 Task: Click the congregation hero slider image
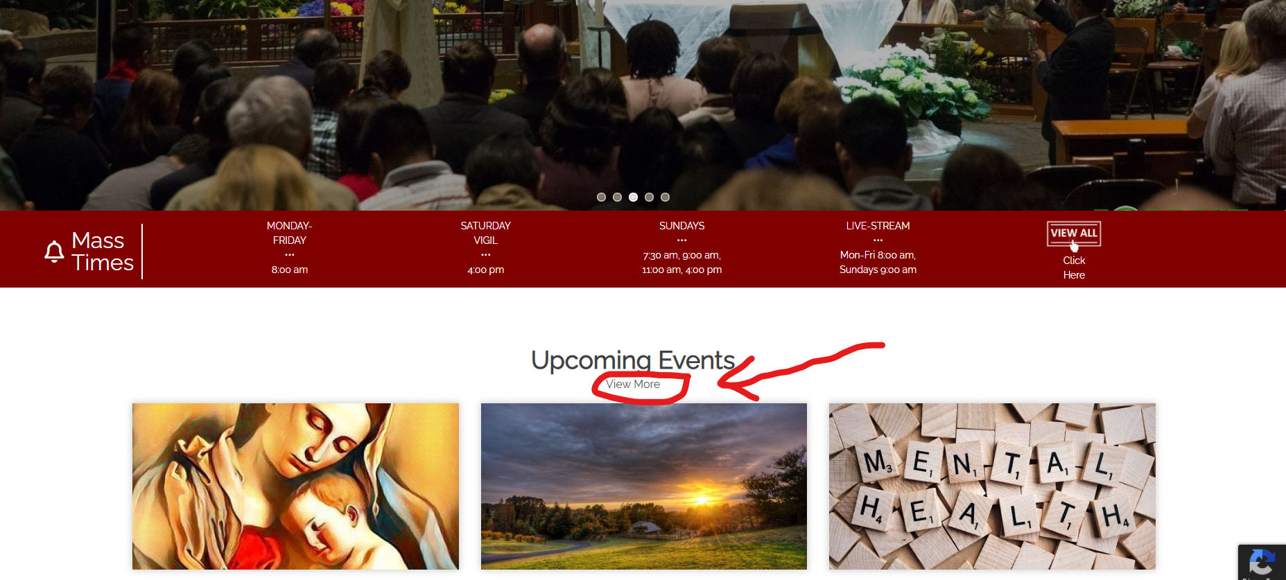pos(643,97)
